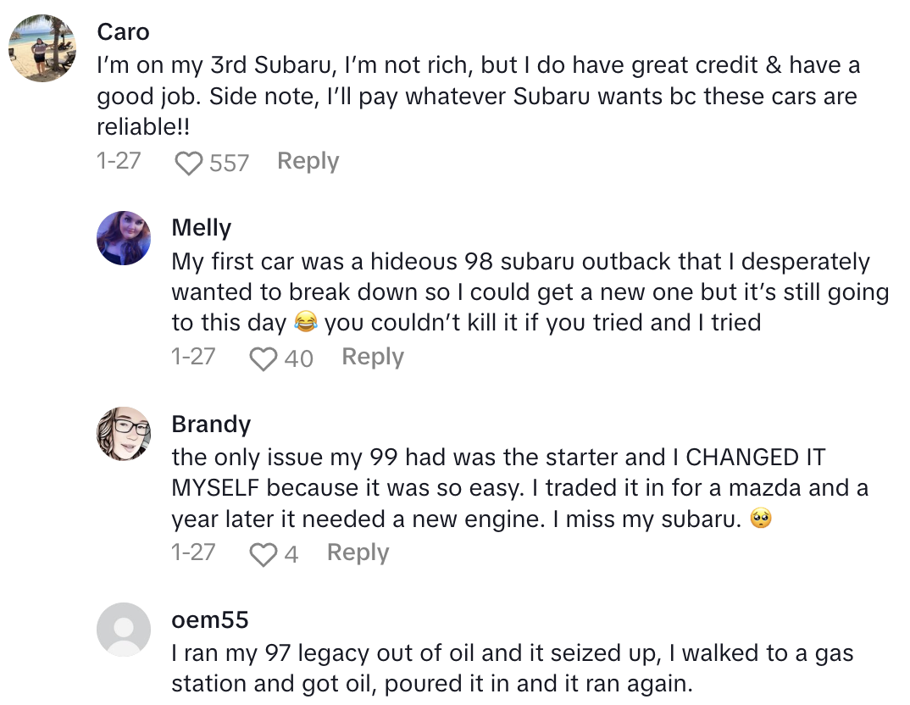Open Melly's profile photo
910x705 pixels.
click(x=124, y=238)
